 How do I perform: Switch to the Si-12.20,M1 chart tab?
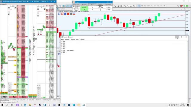tap(4, 100)
